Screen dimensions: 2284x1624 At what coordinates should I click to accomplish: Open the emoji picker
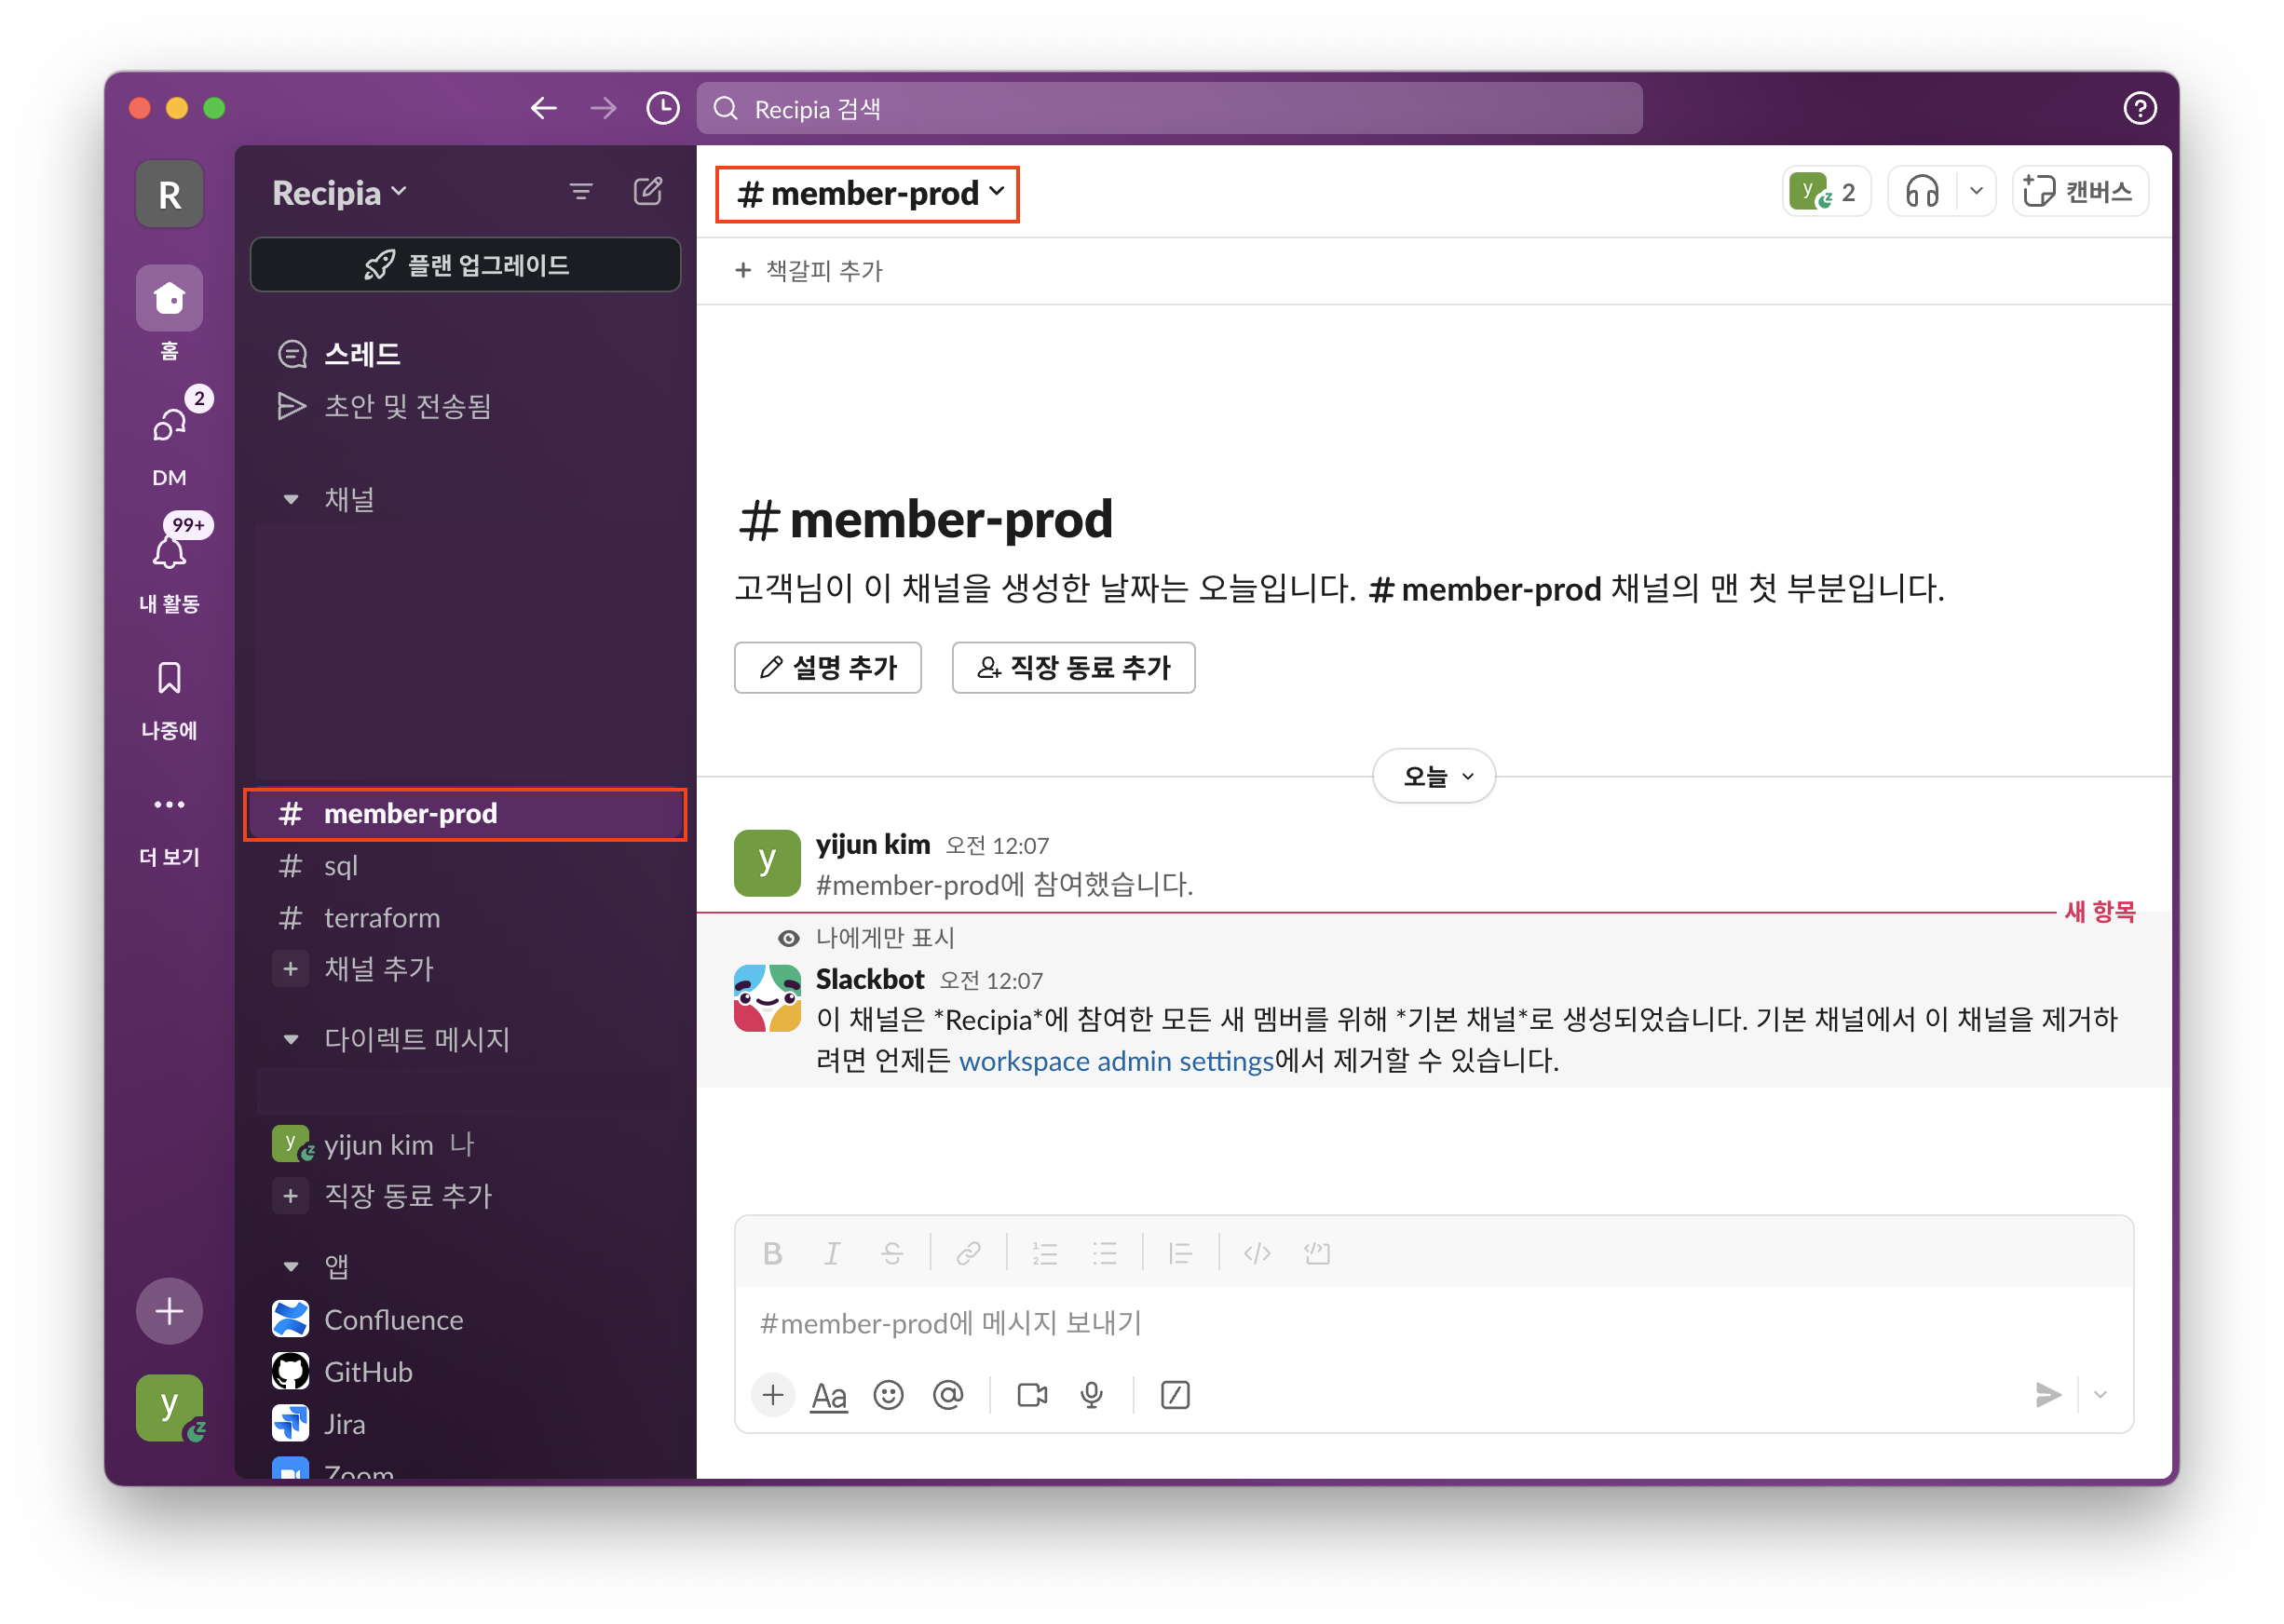point(890,1395)
